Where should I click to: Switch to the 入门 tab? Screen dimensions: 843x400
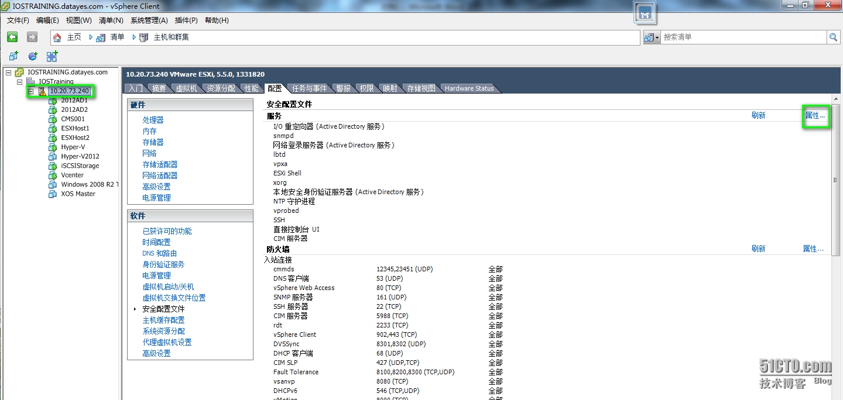coord(135,88)
